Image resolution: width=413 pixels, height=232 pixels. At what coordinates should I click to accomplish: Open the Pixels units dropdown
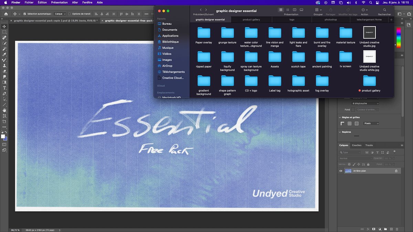371,123
